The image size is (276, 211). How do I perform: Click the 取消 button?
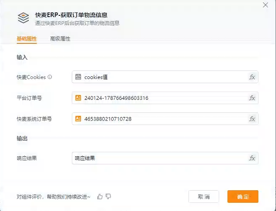coord(204,197)
